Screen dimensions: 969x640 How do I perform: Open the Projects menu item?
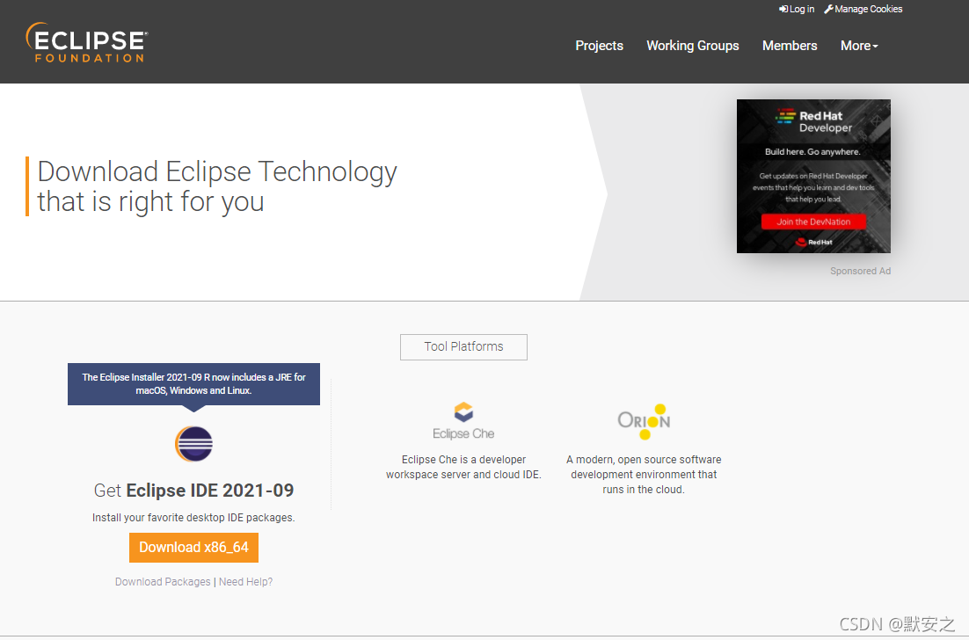click(x=599, y=46)
